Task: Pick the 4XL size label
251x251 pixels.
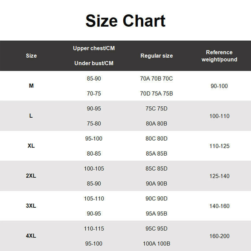Action: point(31,236)
